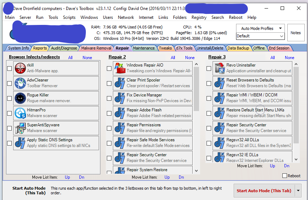Switch to the Malware Removal tab
This screenshot has height=200, width=308.
(96, 48)
